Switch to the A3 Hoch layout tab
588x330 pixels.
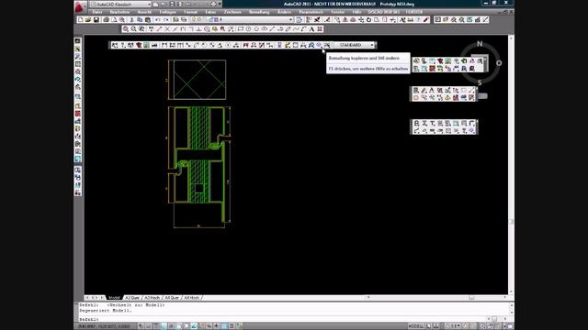click(153, 297)
